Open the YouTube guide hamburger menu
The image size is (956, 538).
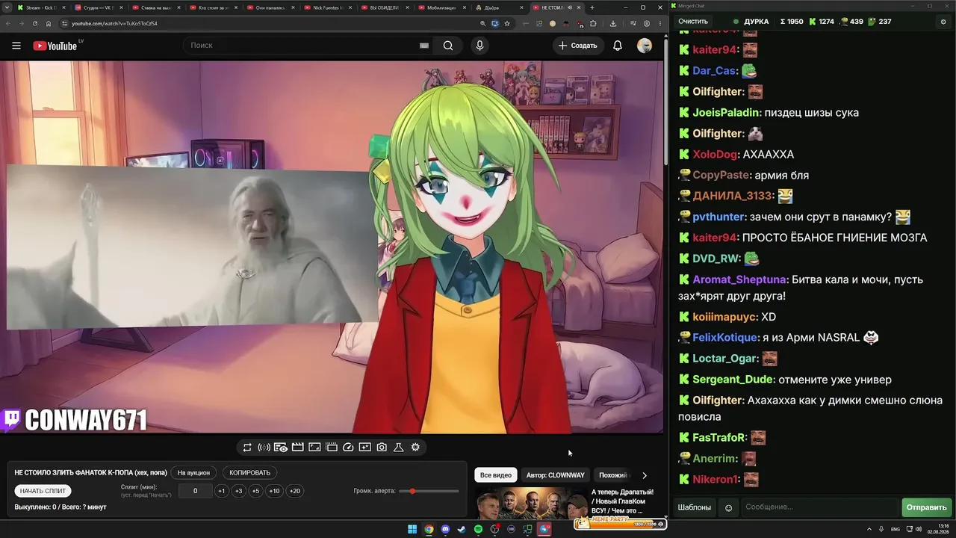tap(16, 46)
